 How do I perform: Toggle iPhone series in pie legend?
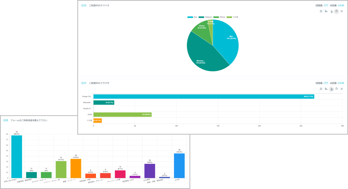(221, 17)
